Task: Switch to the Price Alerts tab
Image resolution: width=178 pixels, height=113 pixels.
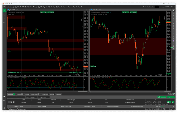Action: (35, 94)
